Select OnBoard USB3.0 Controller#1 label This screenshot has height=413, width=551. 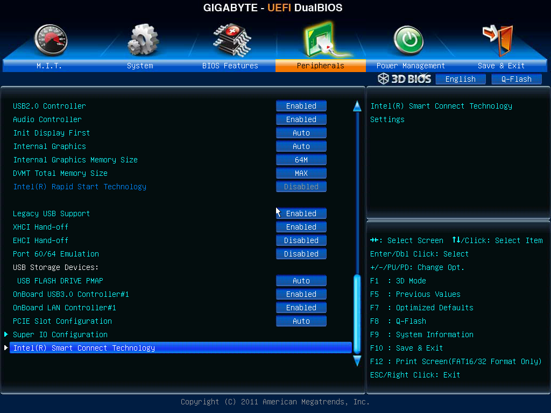click(x=71, y=294)
